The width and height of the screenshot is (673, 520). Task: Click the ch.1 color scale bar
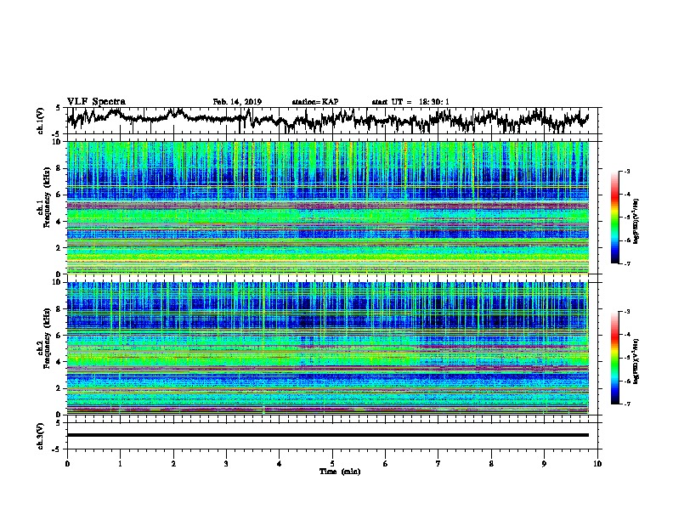point(614,218)
